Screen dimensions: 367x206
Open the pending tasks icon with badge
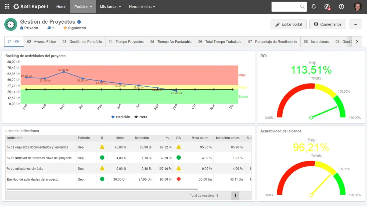[327, 7]
